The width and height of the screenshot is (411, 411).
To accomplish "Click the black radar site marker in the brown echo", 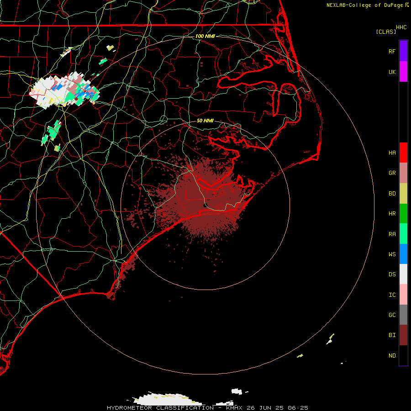I will [205, 205].
